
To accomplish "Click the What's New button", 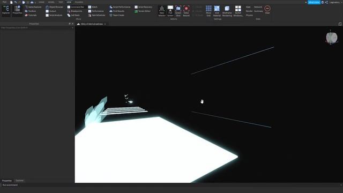I will coord(314,2).
